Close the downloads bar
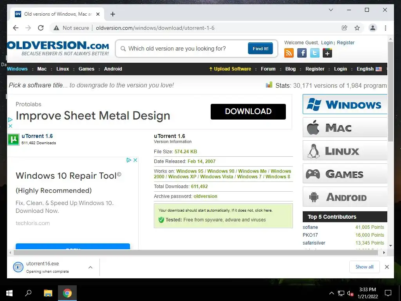Screen dimensions: 401x301 click(x=387, y=267)
